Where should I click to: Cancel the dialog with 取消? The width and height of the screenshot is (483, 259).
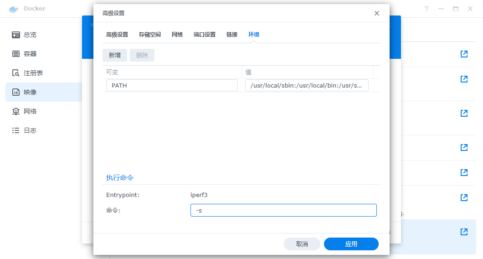pos(302,244)
